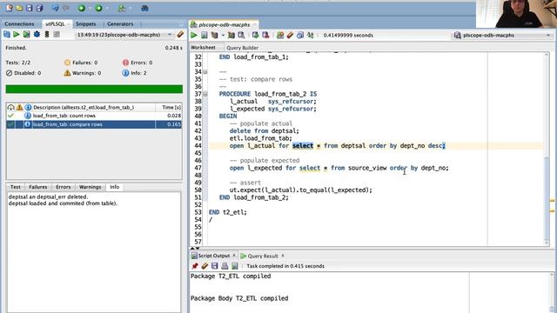The height and width of the screenshot is (313, 557).
Task: Open the Test tab in details pane
Action: point(16,187)
